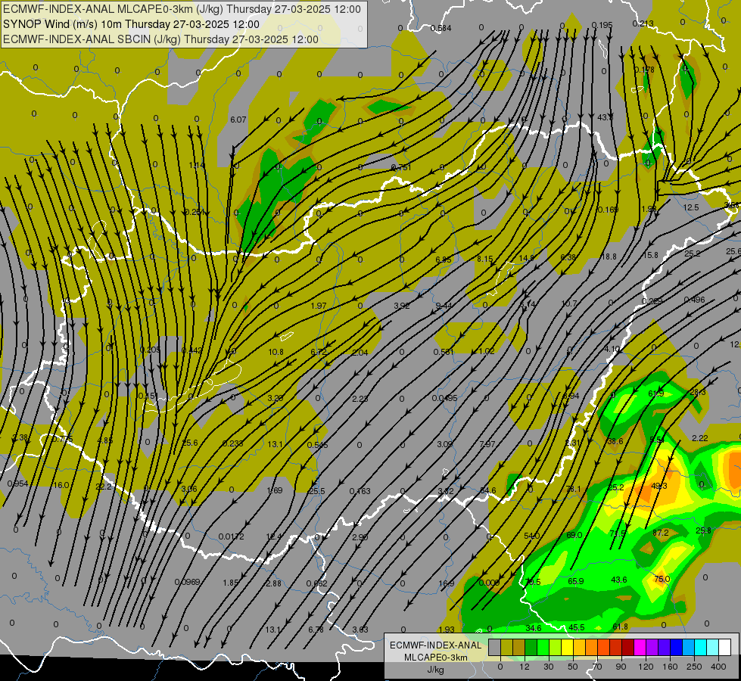The image size is (741, 681).
Task: Click the legend tick label 12
Action: (525, 667)
